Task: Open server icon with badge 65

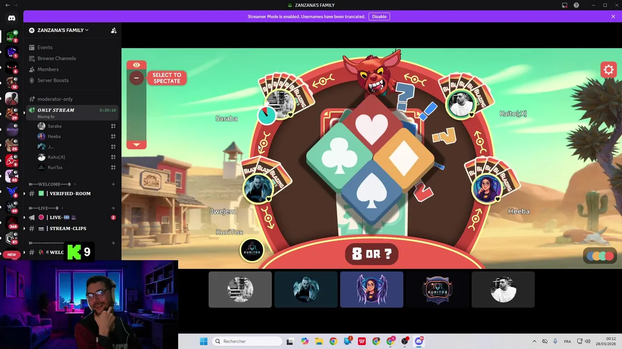Action: (x=12, y=175)
